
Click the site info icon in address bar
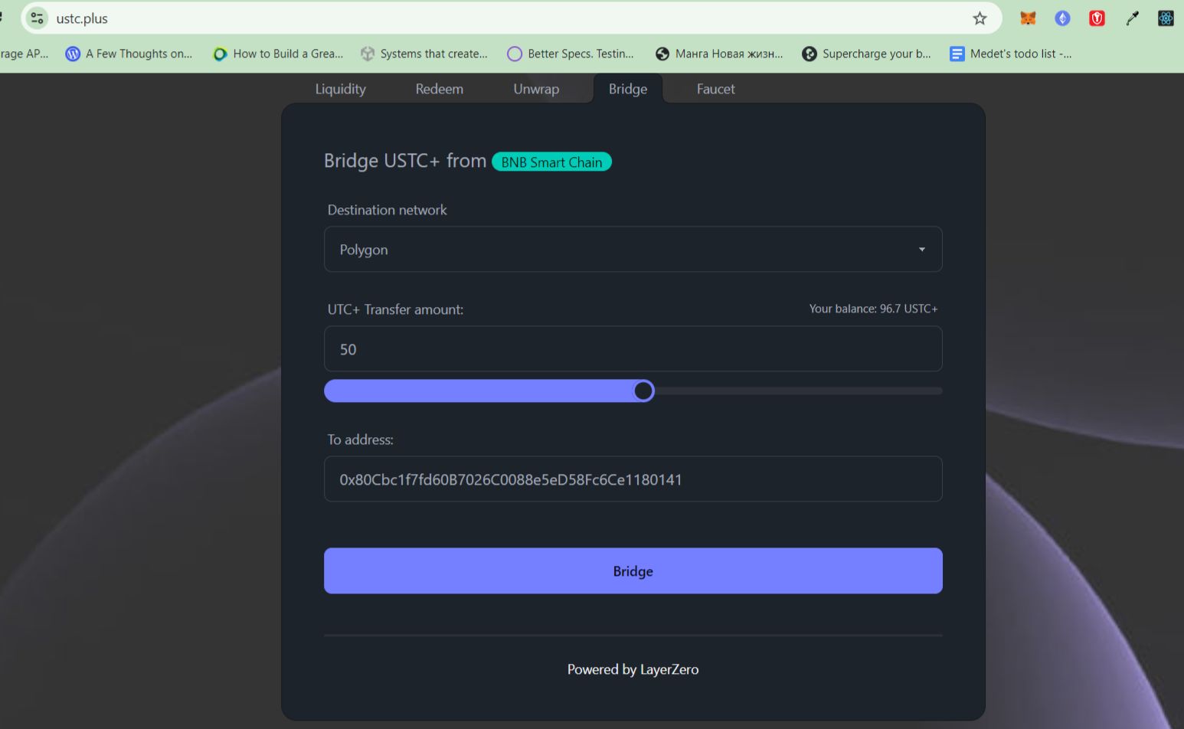click(x=37, y=18)
